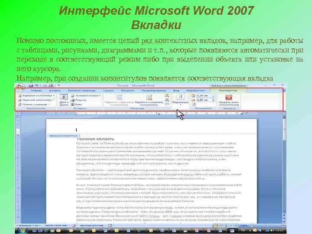Click the zoom slider in the status bar
This screenshot has height=234, width=312.
click(267, 226)
